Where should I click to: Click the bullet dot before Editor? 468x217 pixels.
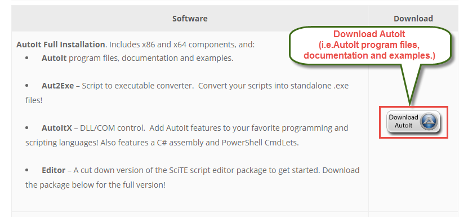[27, 170]
